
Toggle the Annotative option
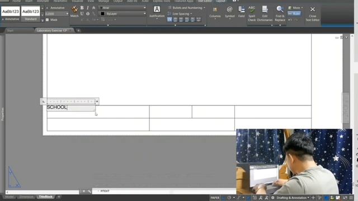55,8
